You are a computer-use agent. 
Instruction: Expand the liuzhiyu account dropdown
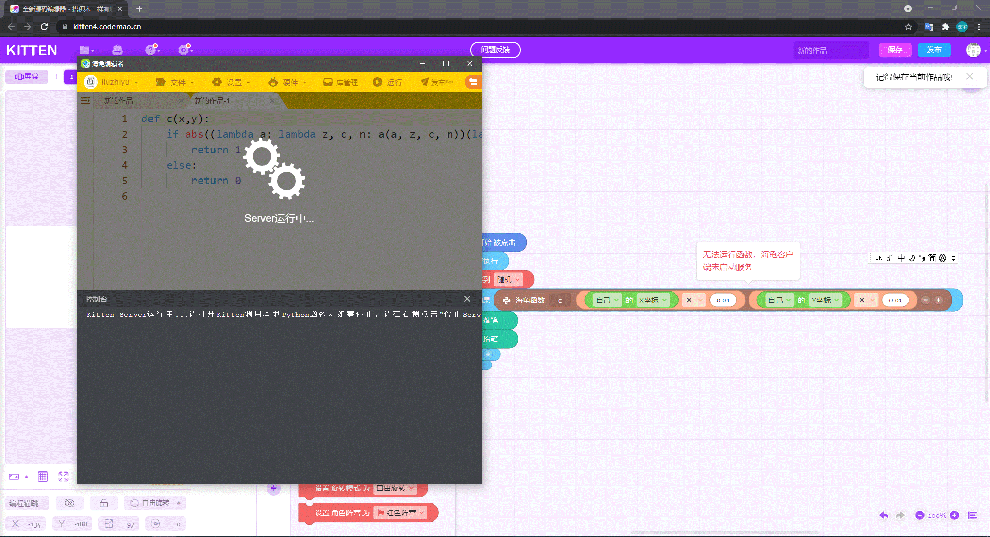(x=136, y=83)
